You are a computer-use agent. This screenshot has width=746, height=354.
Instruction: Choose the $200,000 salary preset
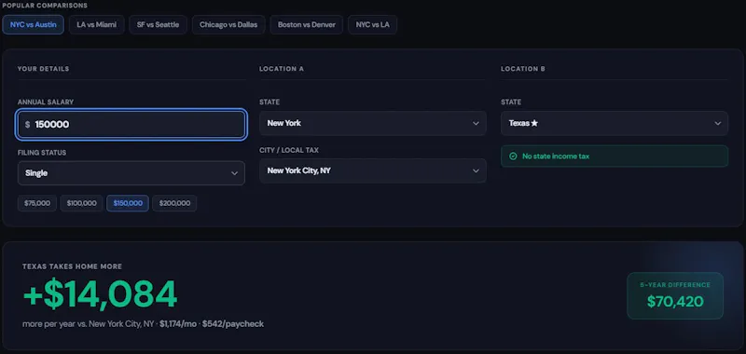pyautogui.click(x=174, y=203)
